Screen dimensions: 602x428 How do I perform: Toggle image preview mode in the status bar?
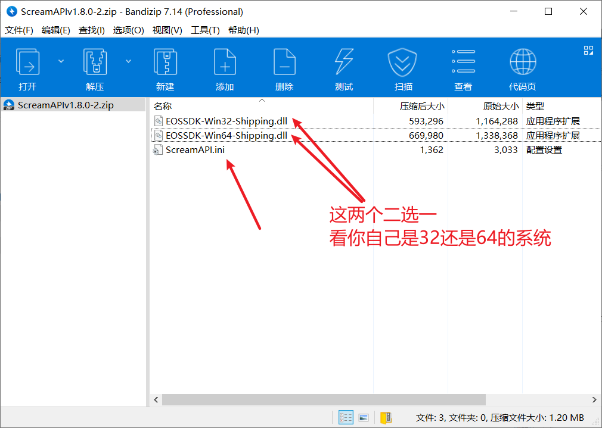pyautogui.click(x=364, y=418)
